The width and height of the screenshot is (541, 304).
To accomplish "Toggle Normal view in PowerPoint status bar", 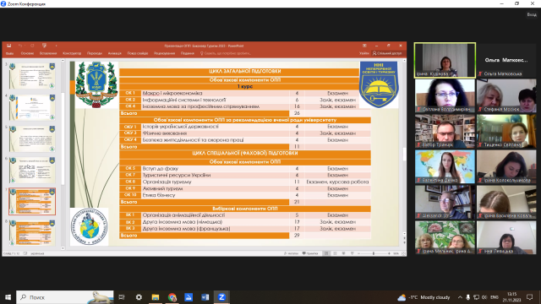I will (x=326, y=253).
